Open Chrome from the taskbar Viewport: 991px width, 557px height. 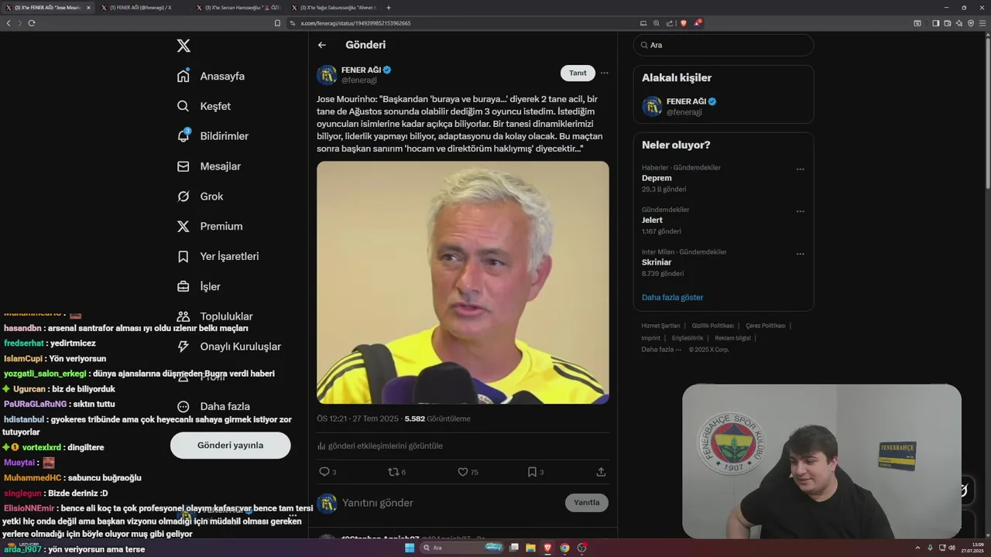click(x=564, y=548)
